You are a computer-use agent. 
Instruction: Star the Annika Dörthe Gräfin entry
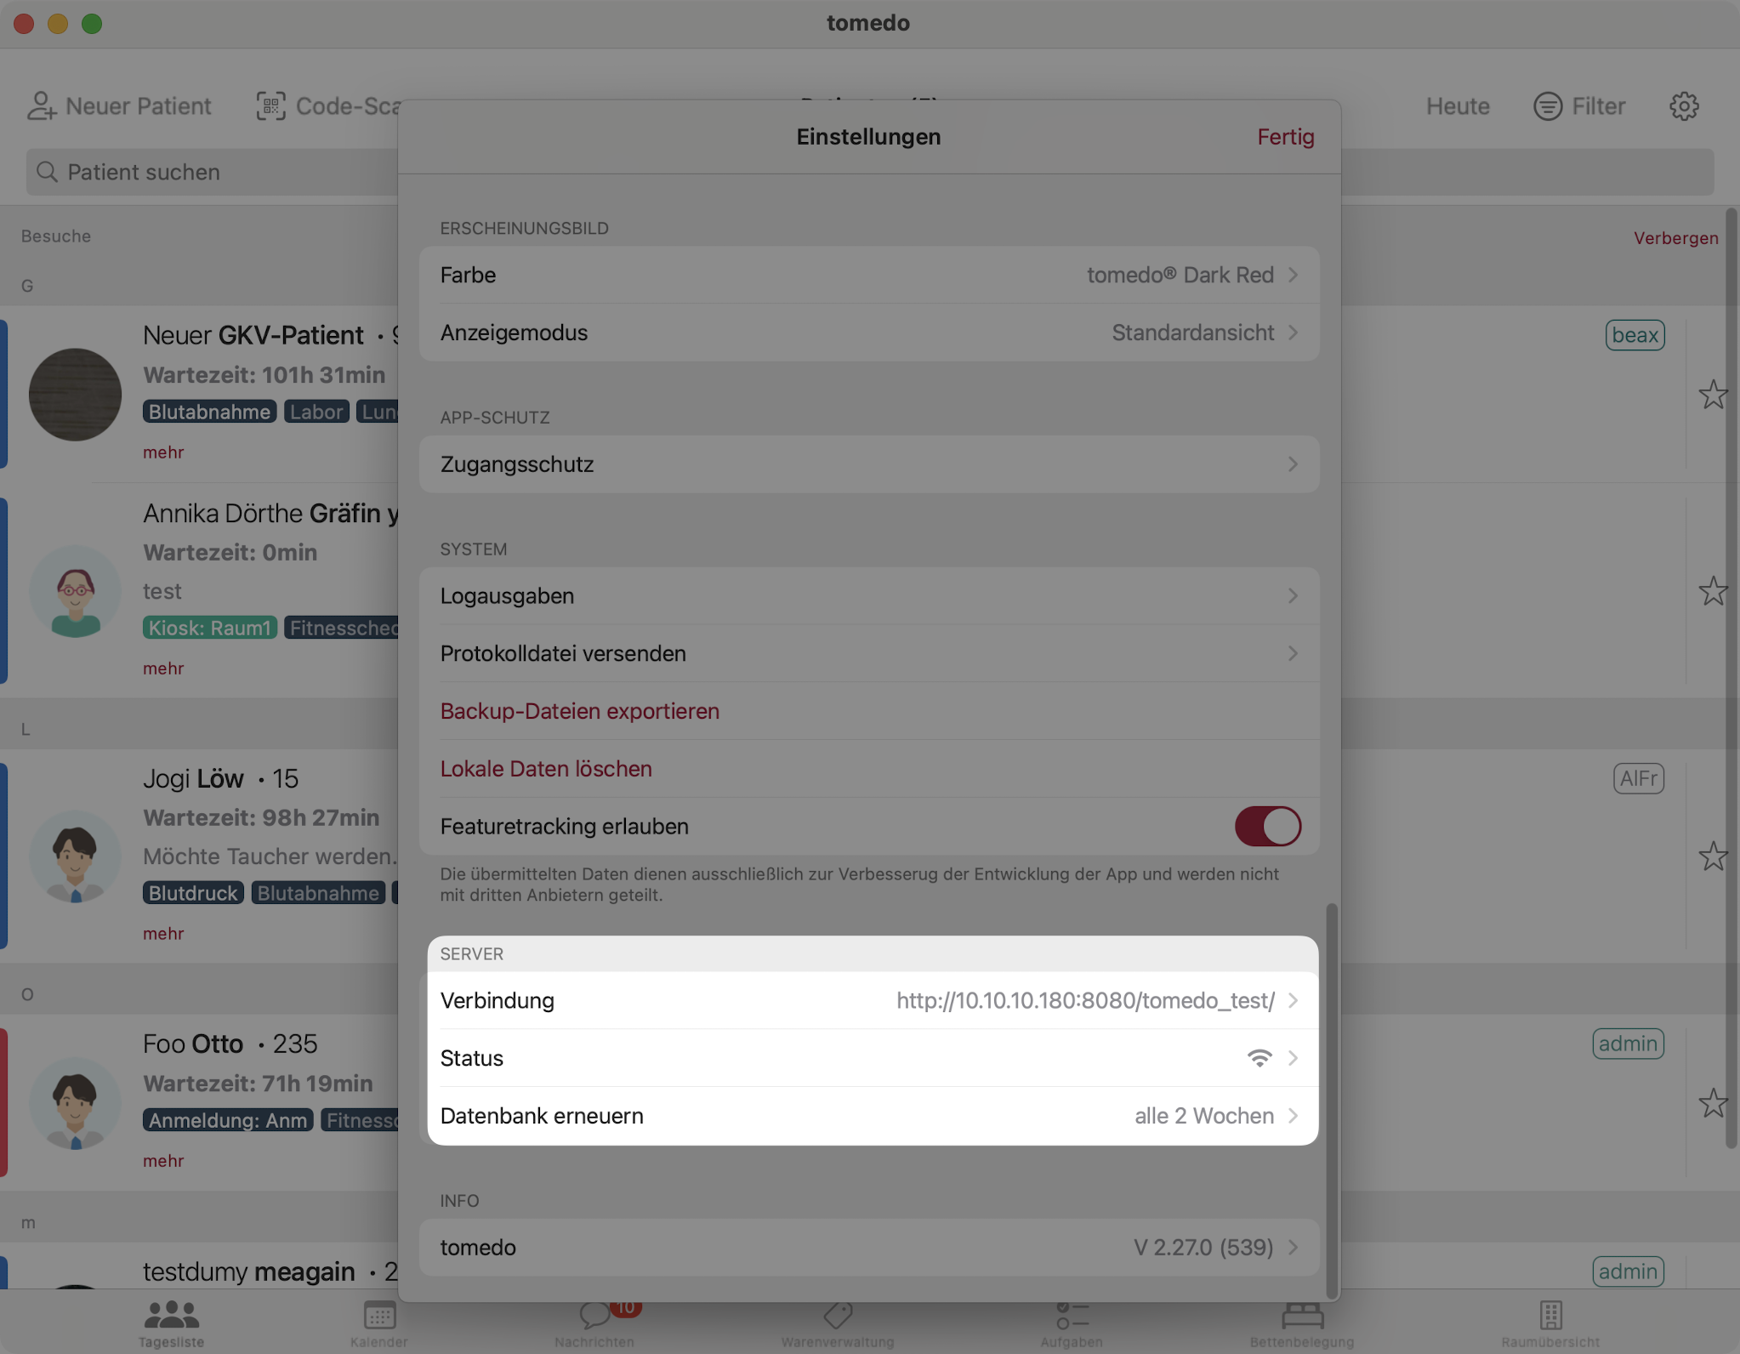click(1713, 591)
